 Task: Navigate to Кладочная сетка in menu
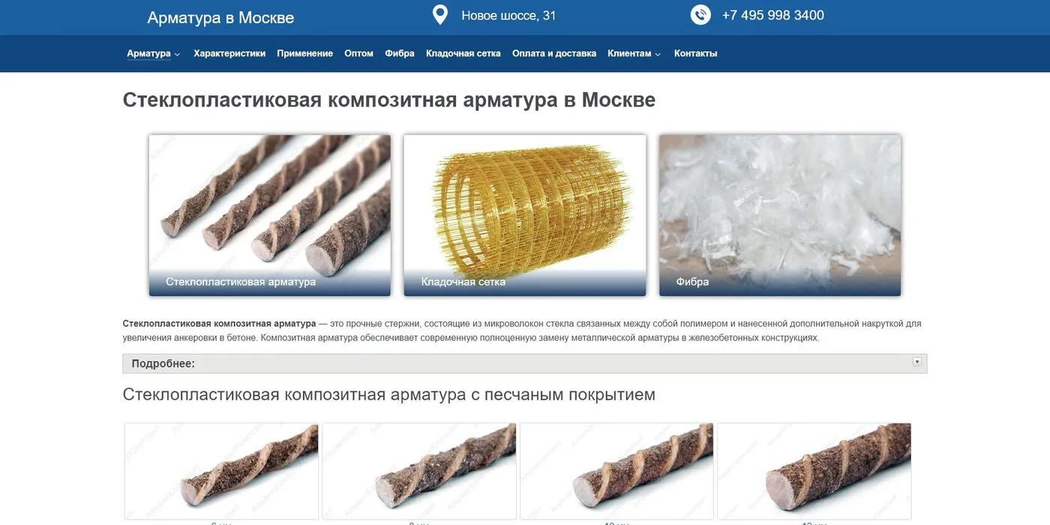(463, 54)
